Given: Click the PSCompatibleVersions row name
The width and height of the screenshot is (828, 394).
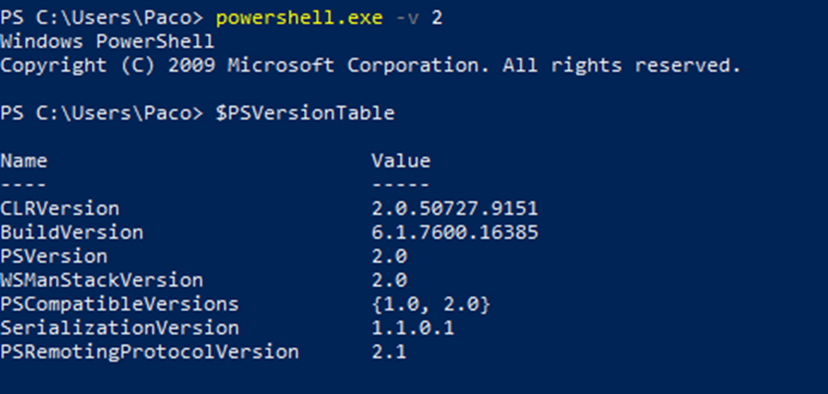Looking at the screenshot, I should tap(119, 304).
